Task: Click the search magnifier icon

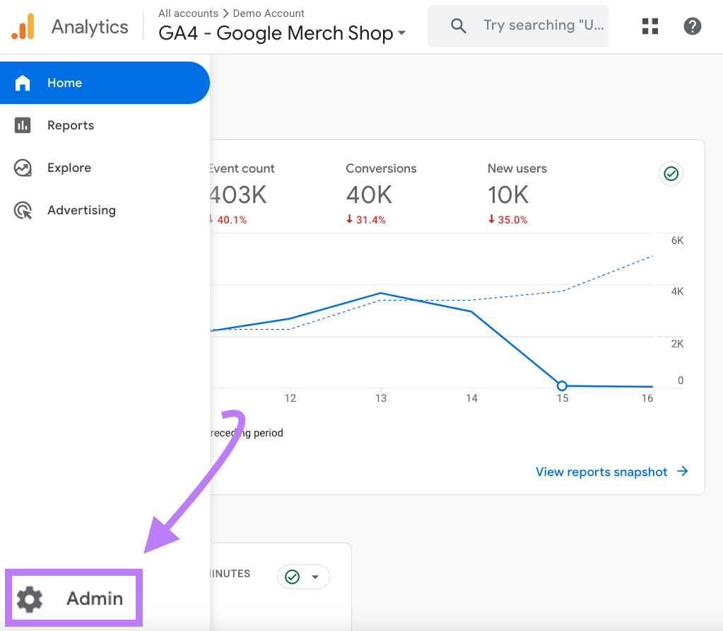Action: pos(458,25)
